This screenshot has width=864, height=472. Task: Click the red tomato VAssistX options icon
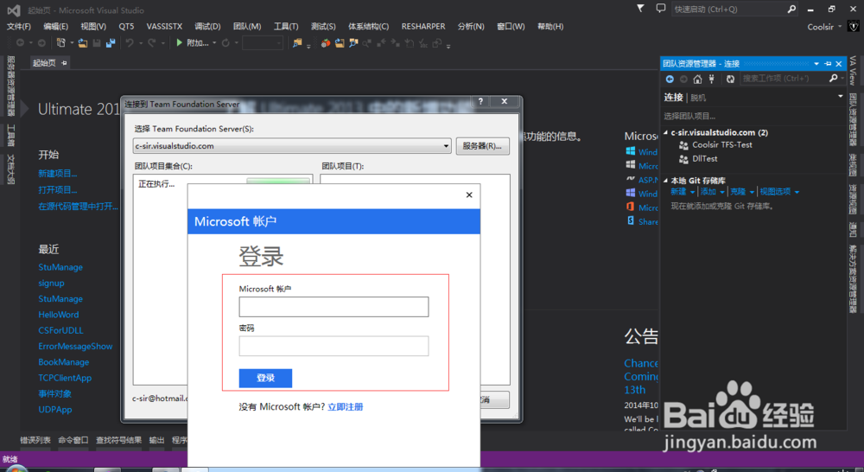point(326,42)
